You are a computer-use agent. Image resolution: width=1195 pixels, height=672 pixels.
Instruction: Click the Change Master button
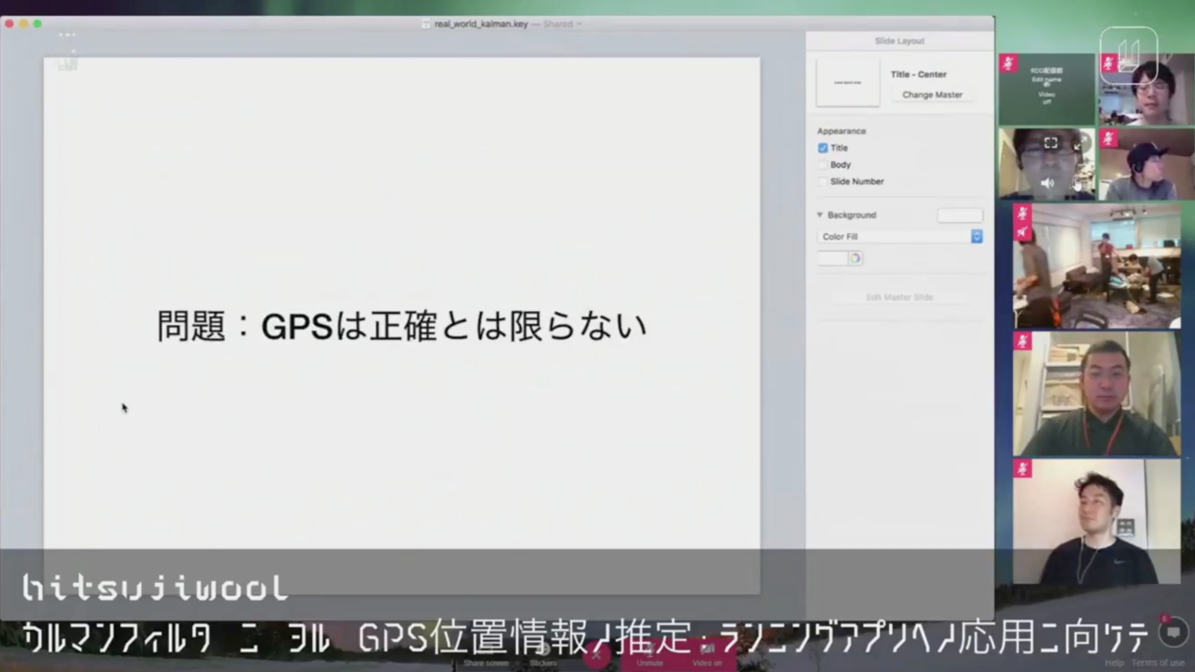pos(932,95)
